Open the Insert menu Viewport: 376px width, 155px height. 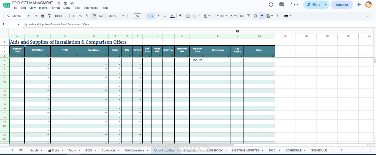coord(43,8)
